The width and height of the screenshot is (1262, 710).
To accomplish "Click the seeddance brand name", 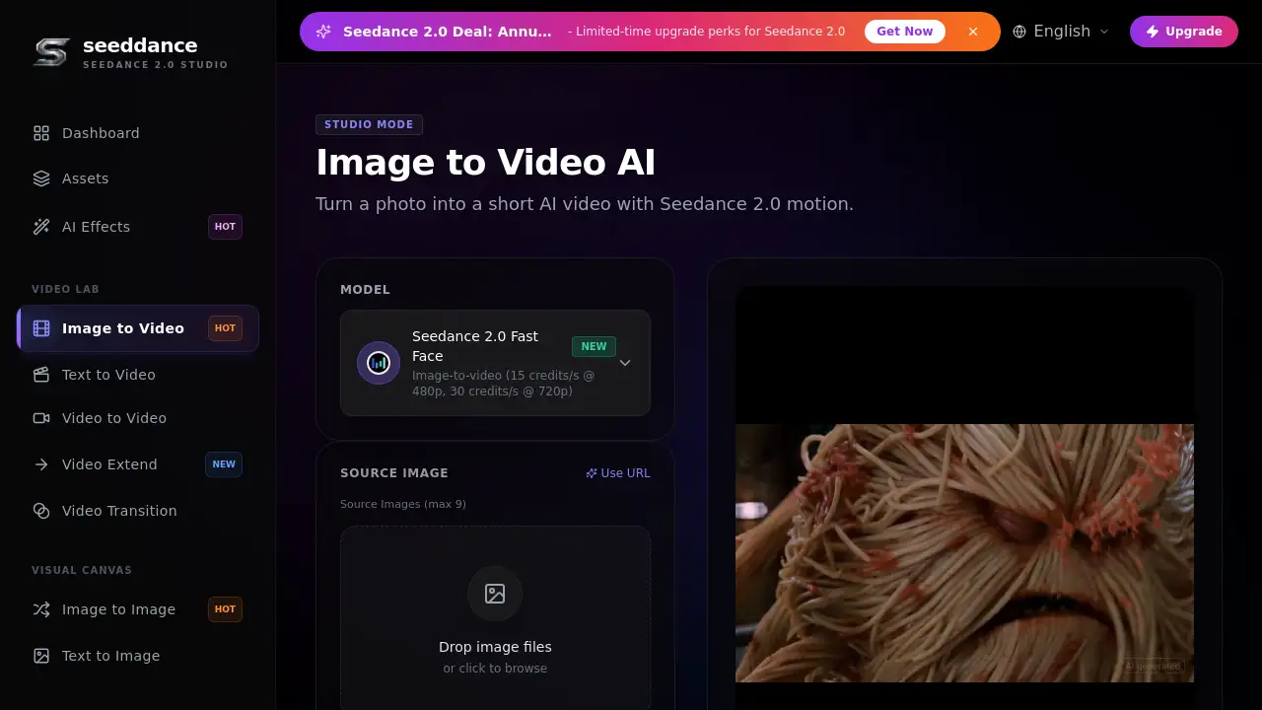I will [140, 45].
